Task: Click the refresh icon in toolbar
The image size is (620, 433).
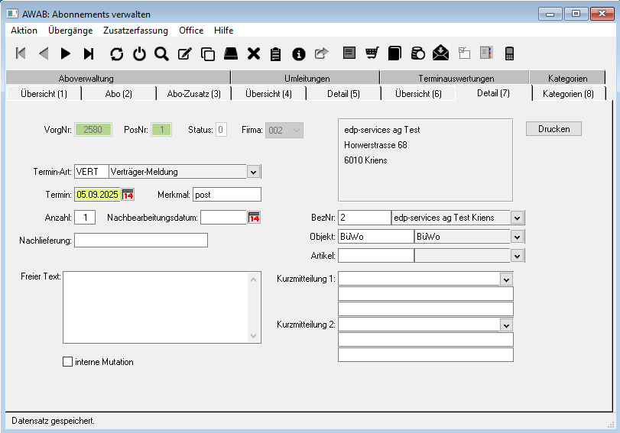Action: point(116,53)
